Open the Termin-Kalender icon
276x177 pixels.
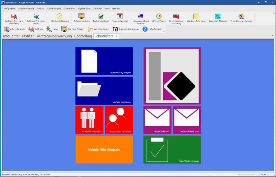120,16
